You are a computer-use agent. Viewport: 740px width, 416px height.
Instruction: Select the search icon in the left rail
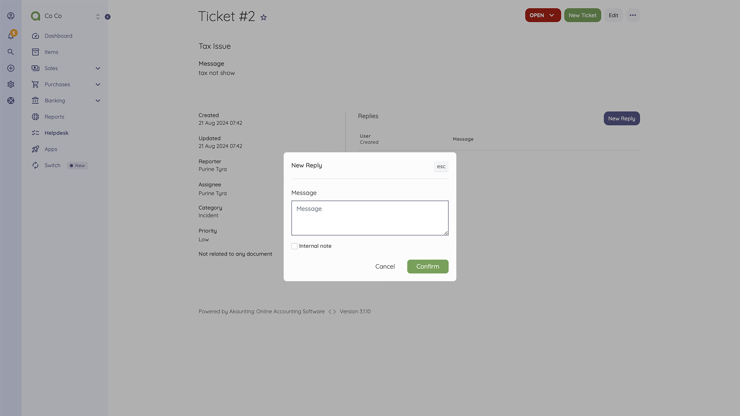[x=10, y=52]
